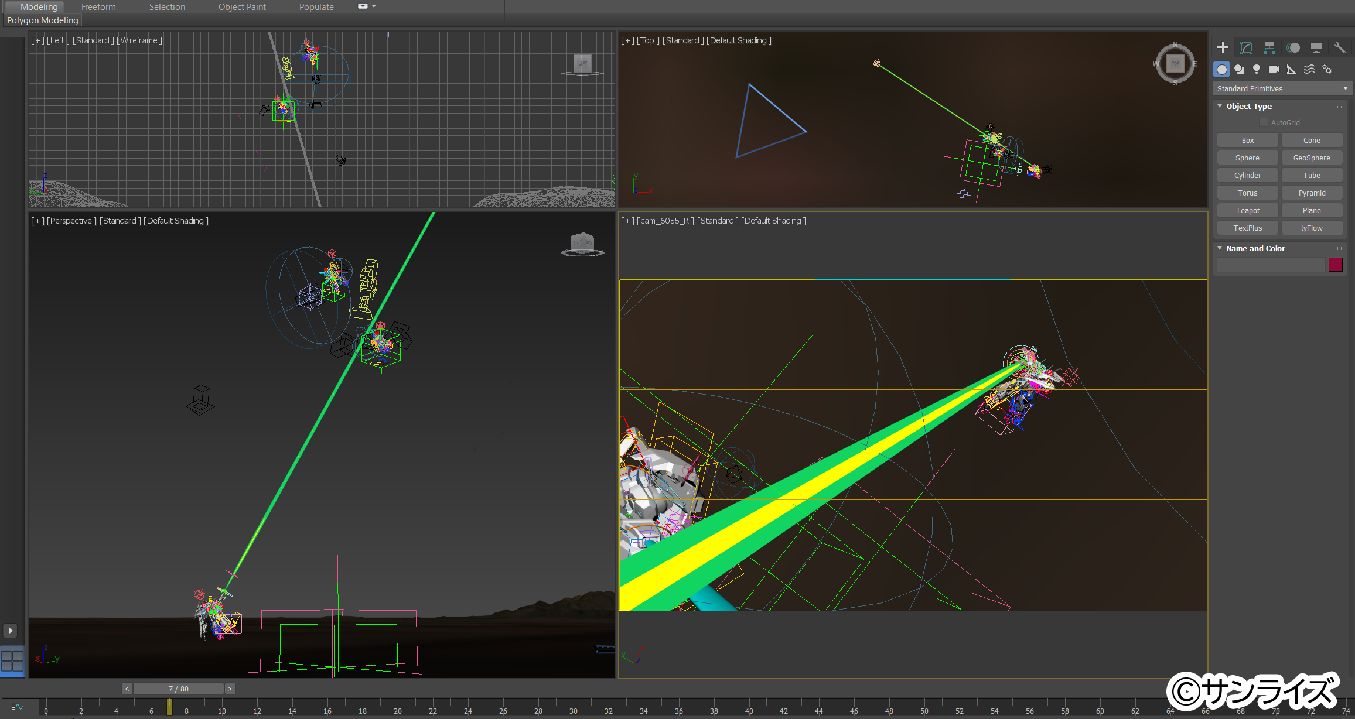Open the Modify panel tab icon
Screen dimensions: 1355x719
(x=1246, y=48)
